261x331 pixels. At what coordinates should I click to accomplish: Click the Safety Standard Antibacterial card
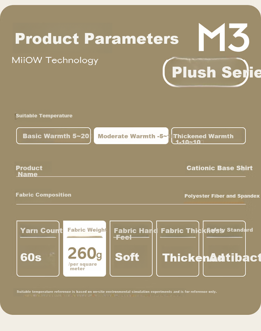point(224,248)
